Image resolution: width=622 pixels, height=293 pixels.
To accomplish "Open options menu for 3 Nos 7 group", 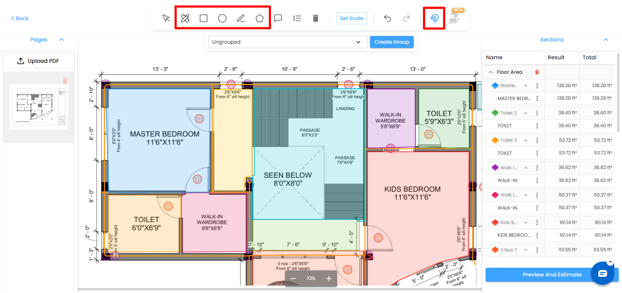I will click(x=537, y=250).
